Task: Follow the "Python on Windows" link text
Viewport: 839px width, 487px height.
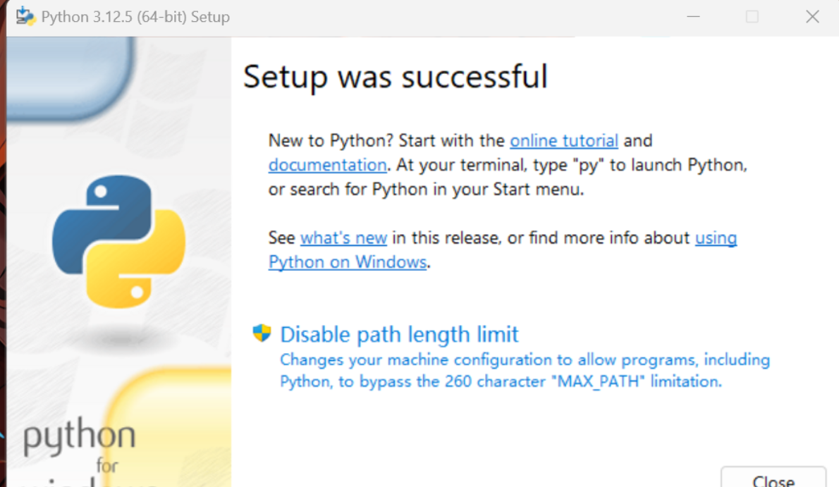Action: (x=348, y=262)
